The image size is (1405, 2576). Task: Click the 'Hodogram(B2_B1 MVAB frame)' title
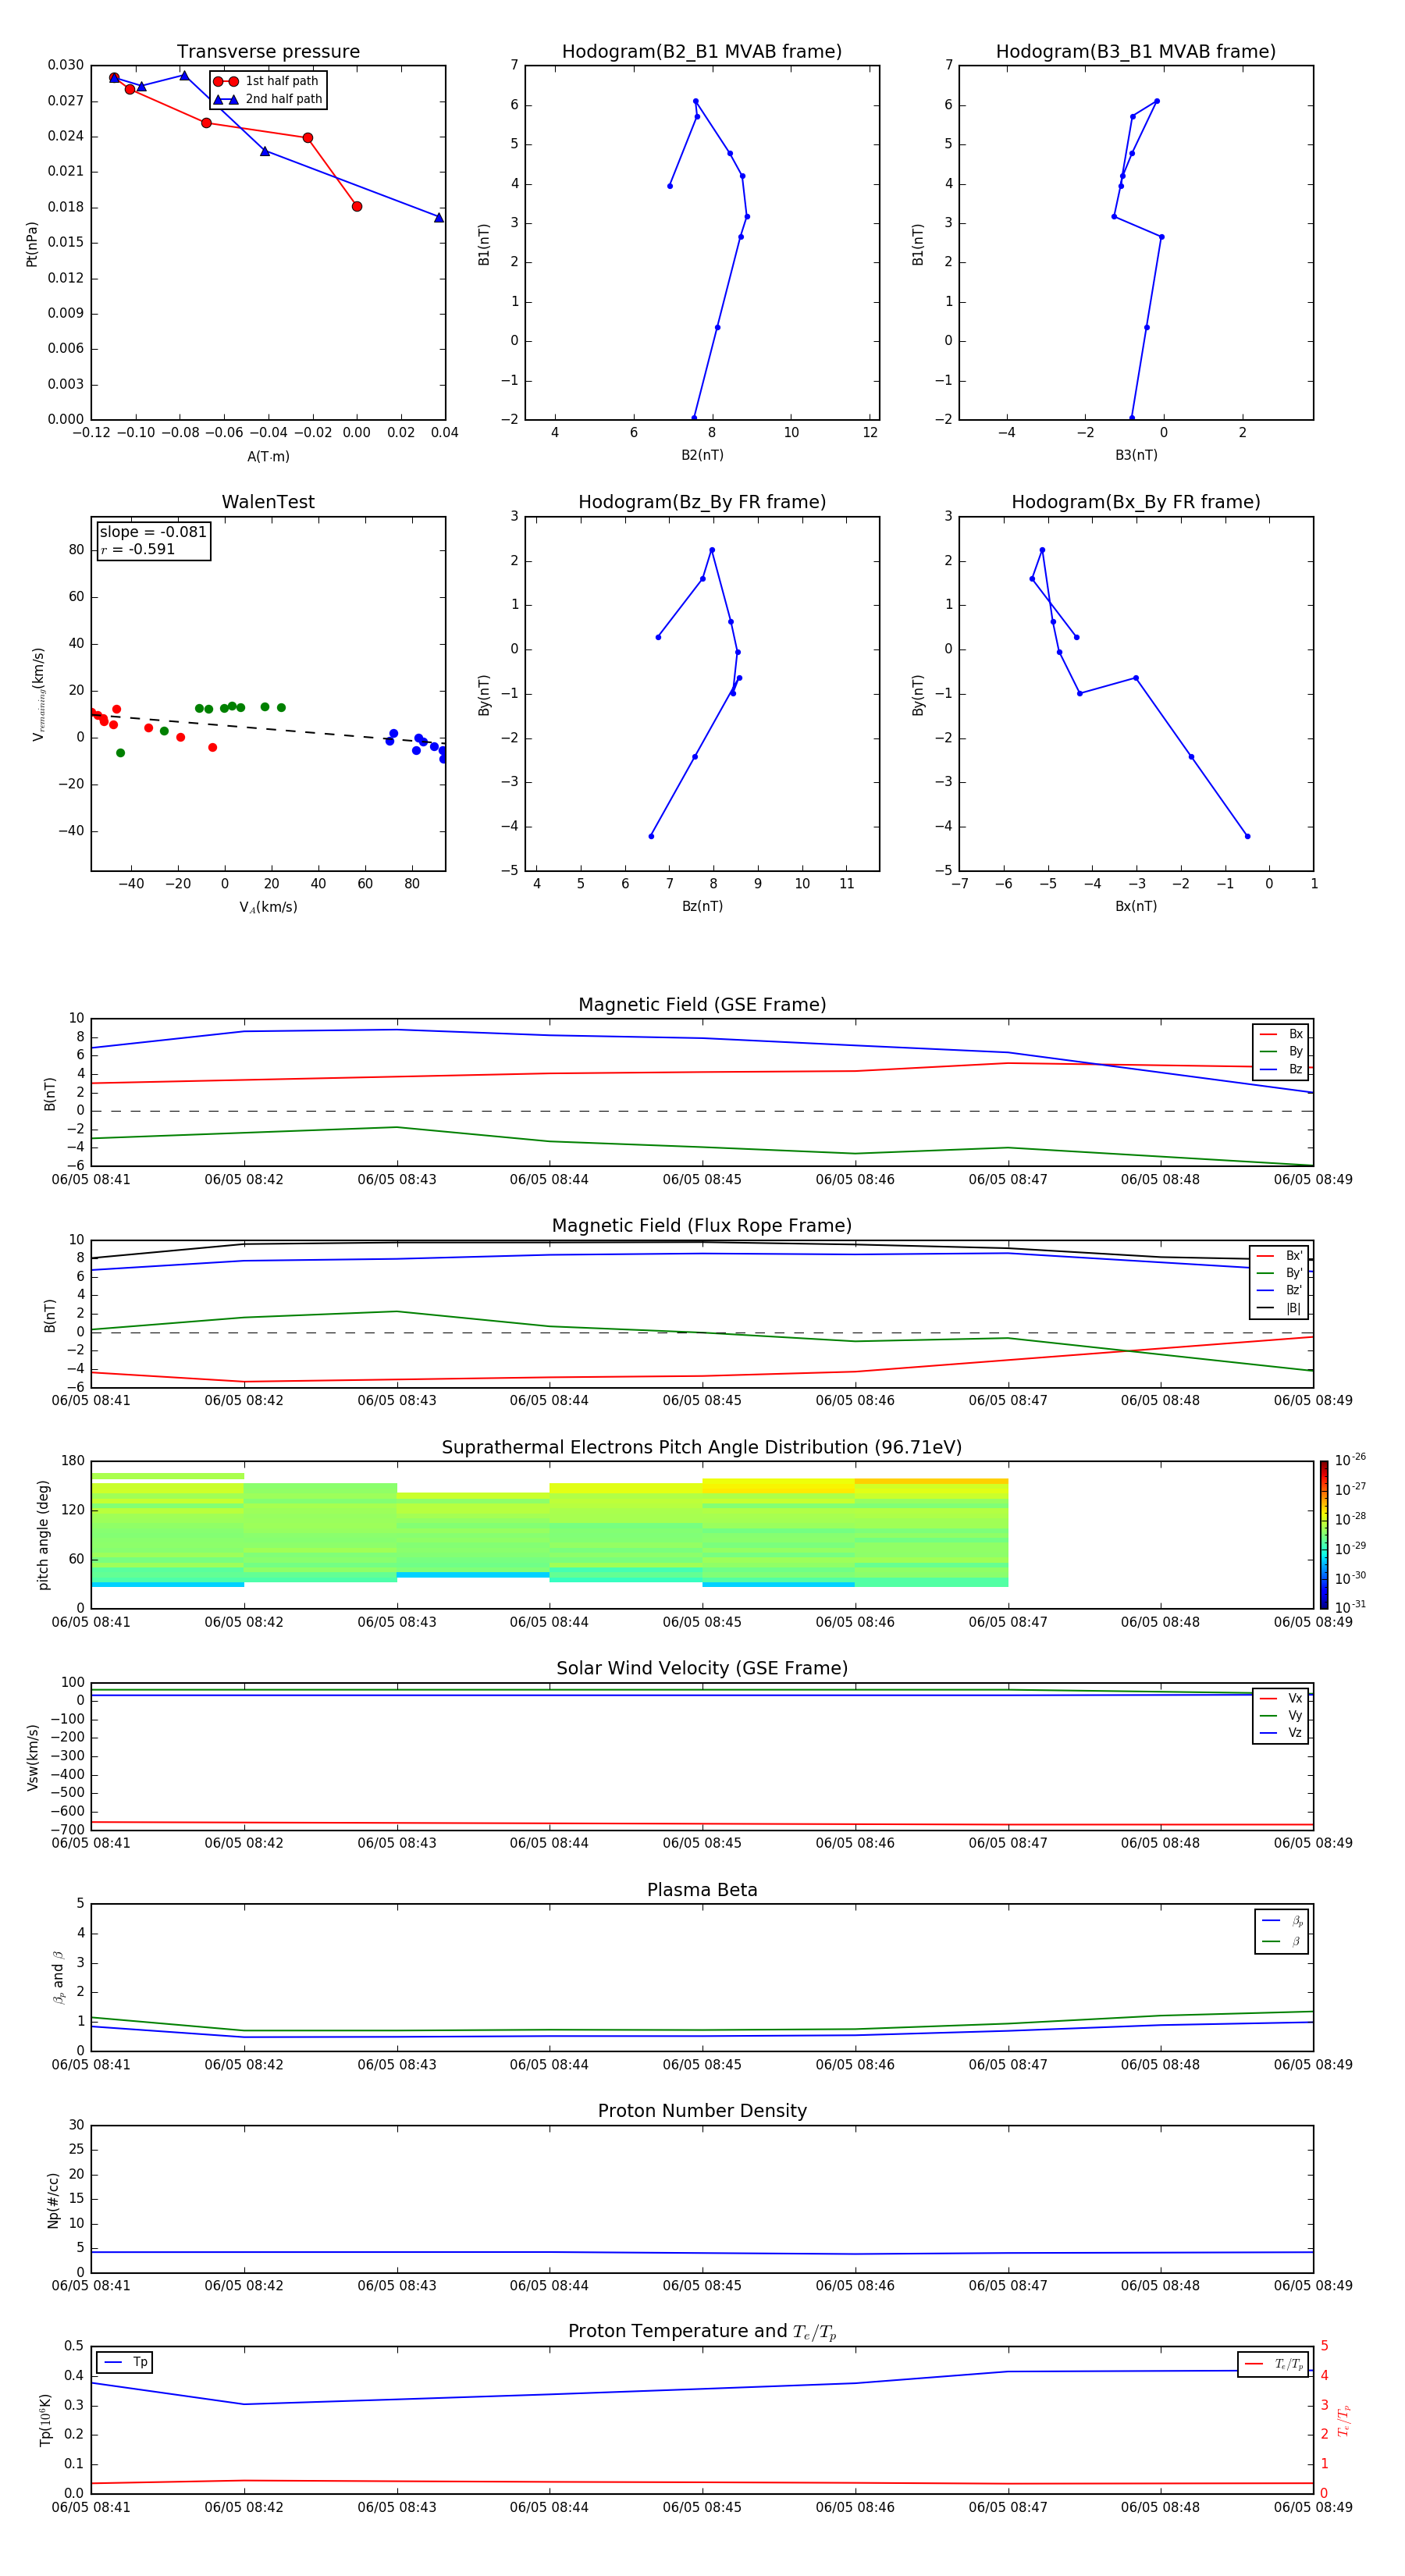coord(702,52)
